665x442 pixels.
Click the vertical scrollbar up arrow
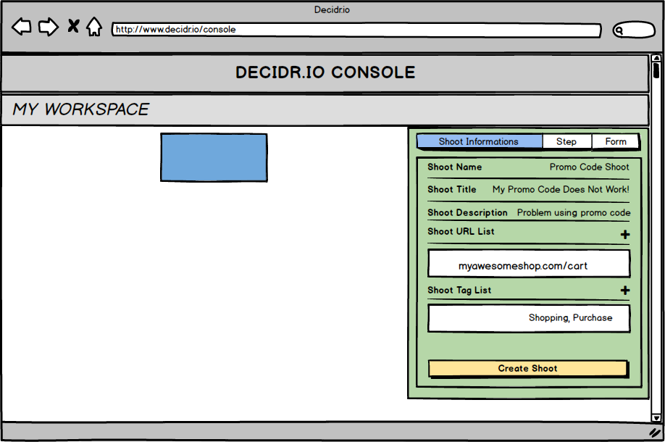pos(658,59)
